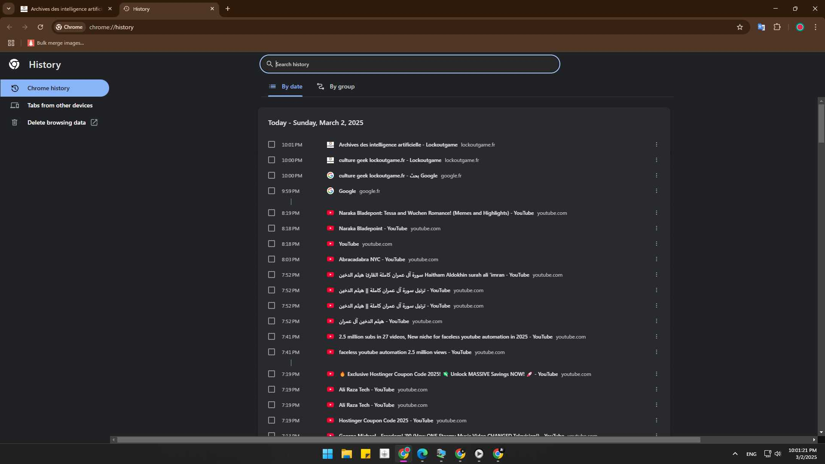Open more actions for Abracadabra NYC entry
The height and width of the screenshot is (464, 825).
[x=657, y=259]
